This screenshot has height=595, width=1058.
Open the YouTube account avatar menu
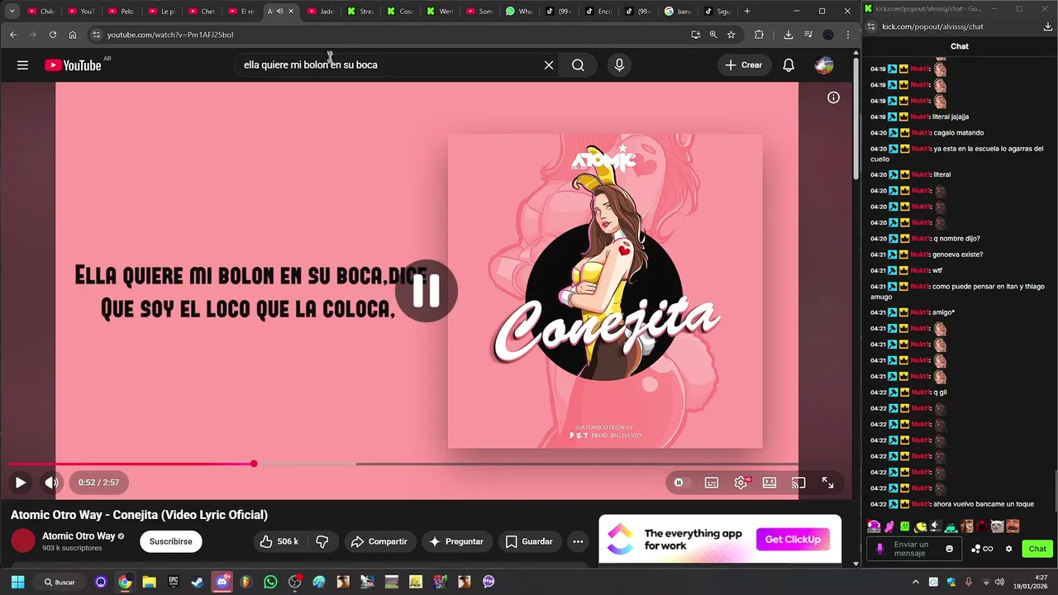pos(824,65)
